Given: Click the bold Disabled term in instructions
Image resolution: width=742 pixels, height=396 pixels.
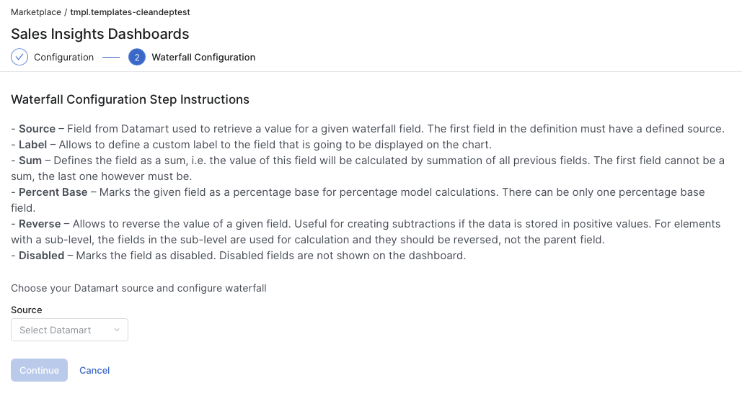Looking at the screenshot, I should tap(41, 256).
